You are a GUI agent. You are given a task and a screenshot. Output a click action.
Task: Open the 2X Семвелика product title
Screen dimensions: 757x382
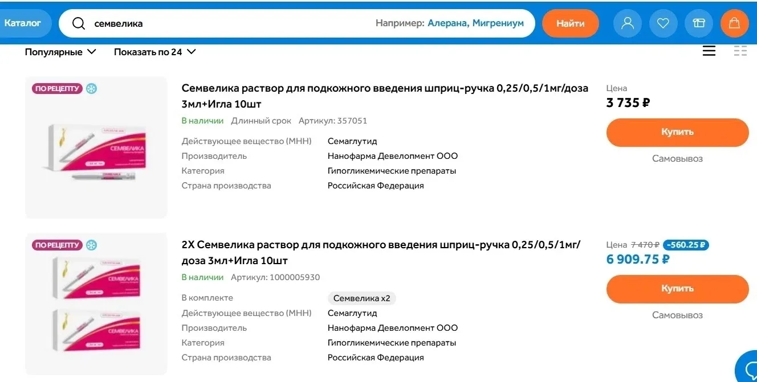coord(381,253)
